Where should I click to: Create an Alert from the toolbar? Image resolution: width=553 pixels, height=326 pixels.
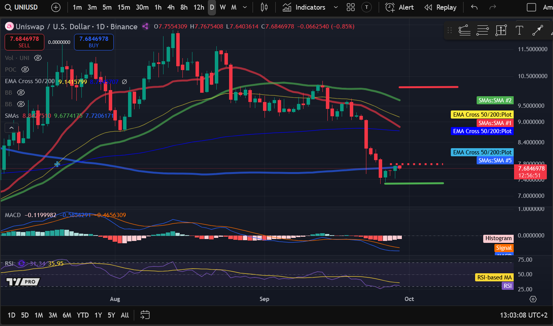tap(400, 7)
